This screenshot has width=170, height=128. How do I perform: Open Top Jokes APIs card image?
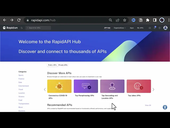click(139, 86)
